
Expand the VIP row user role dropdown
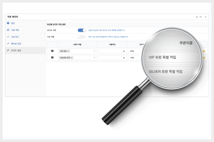[x=94, y=51]
